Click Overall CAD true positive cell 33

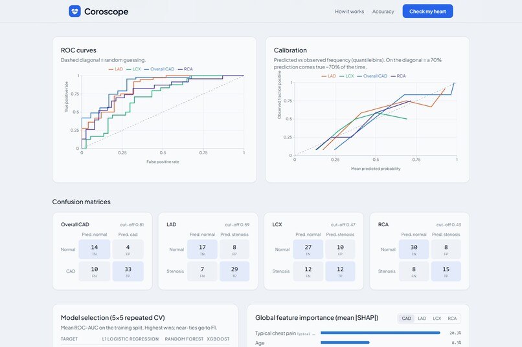128,271
